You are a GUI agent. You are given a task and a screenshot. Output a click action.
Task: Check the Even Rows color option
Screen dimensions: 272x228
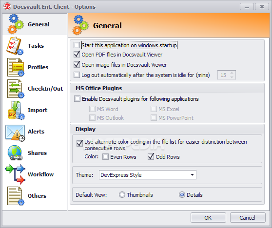105,157
